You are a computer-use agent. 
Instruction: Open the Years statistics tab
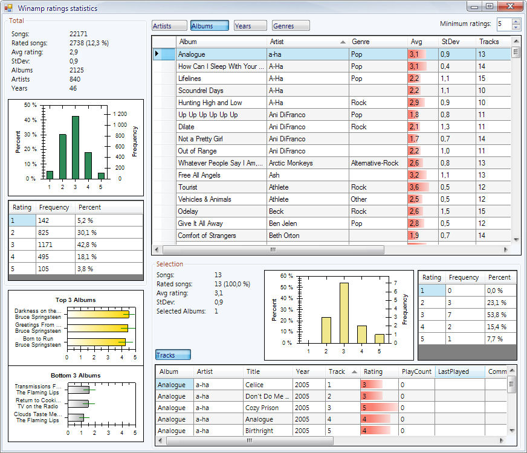coord(250,26)
